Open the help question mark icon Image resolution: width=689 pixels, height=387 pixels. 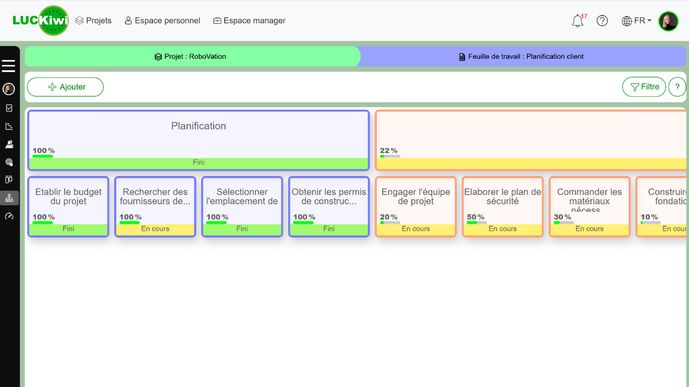(x=602, y=21)
